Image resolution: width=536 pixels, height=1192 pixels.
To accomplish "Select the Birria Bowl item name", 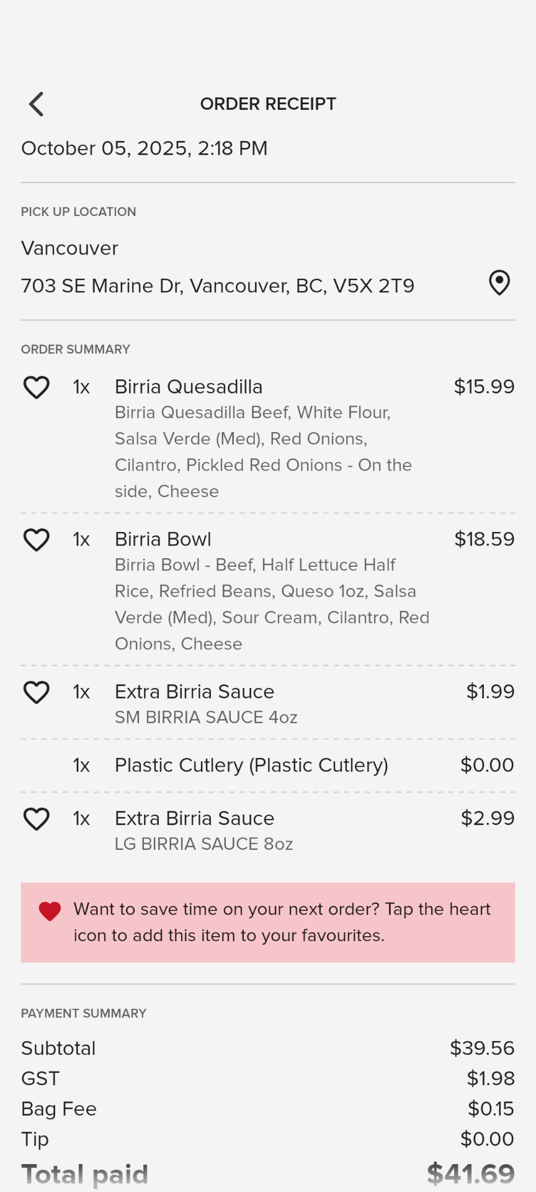I will [x=163, y=539].
